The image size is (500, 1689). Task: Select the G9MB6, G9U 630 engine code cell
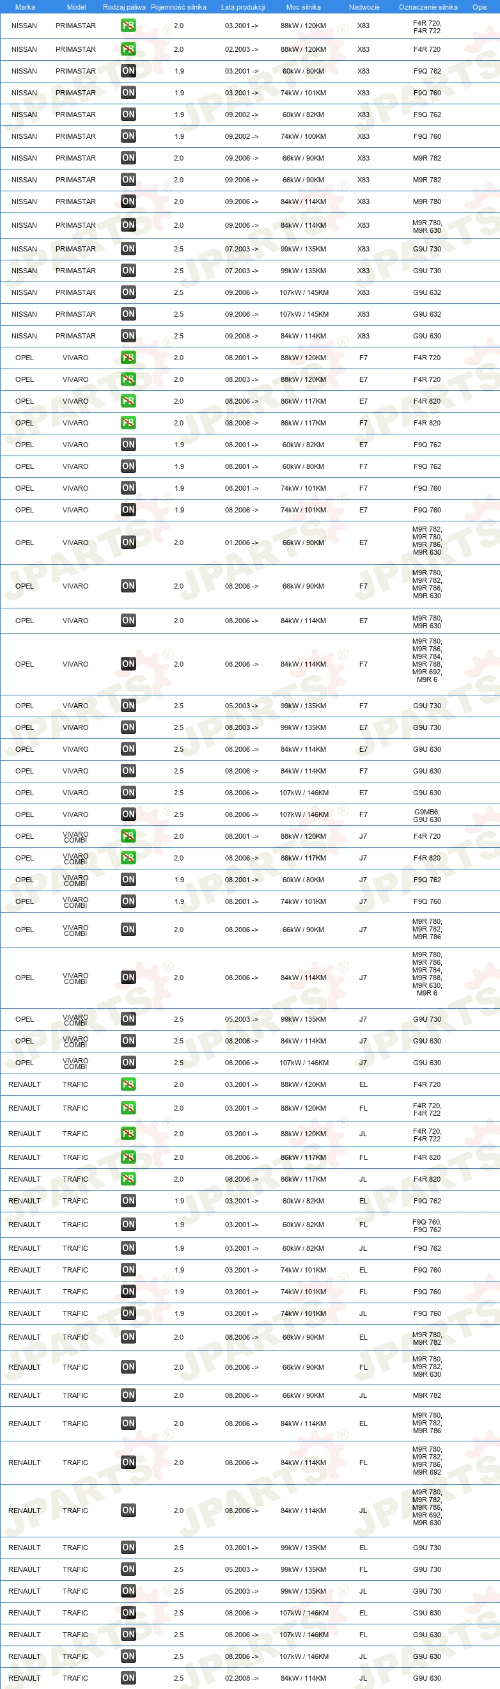[427, 815]
